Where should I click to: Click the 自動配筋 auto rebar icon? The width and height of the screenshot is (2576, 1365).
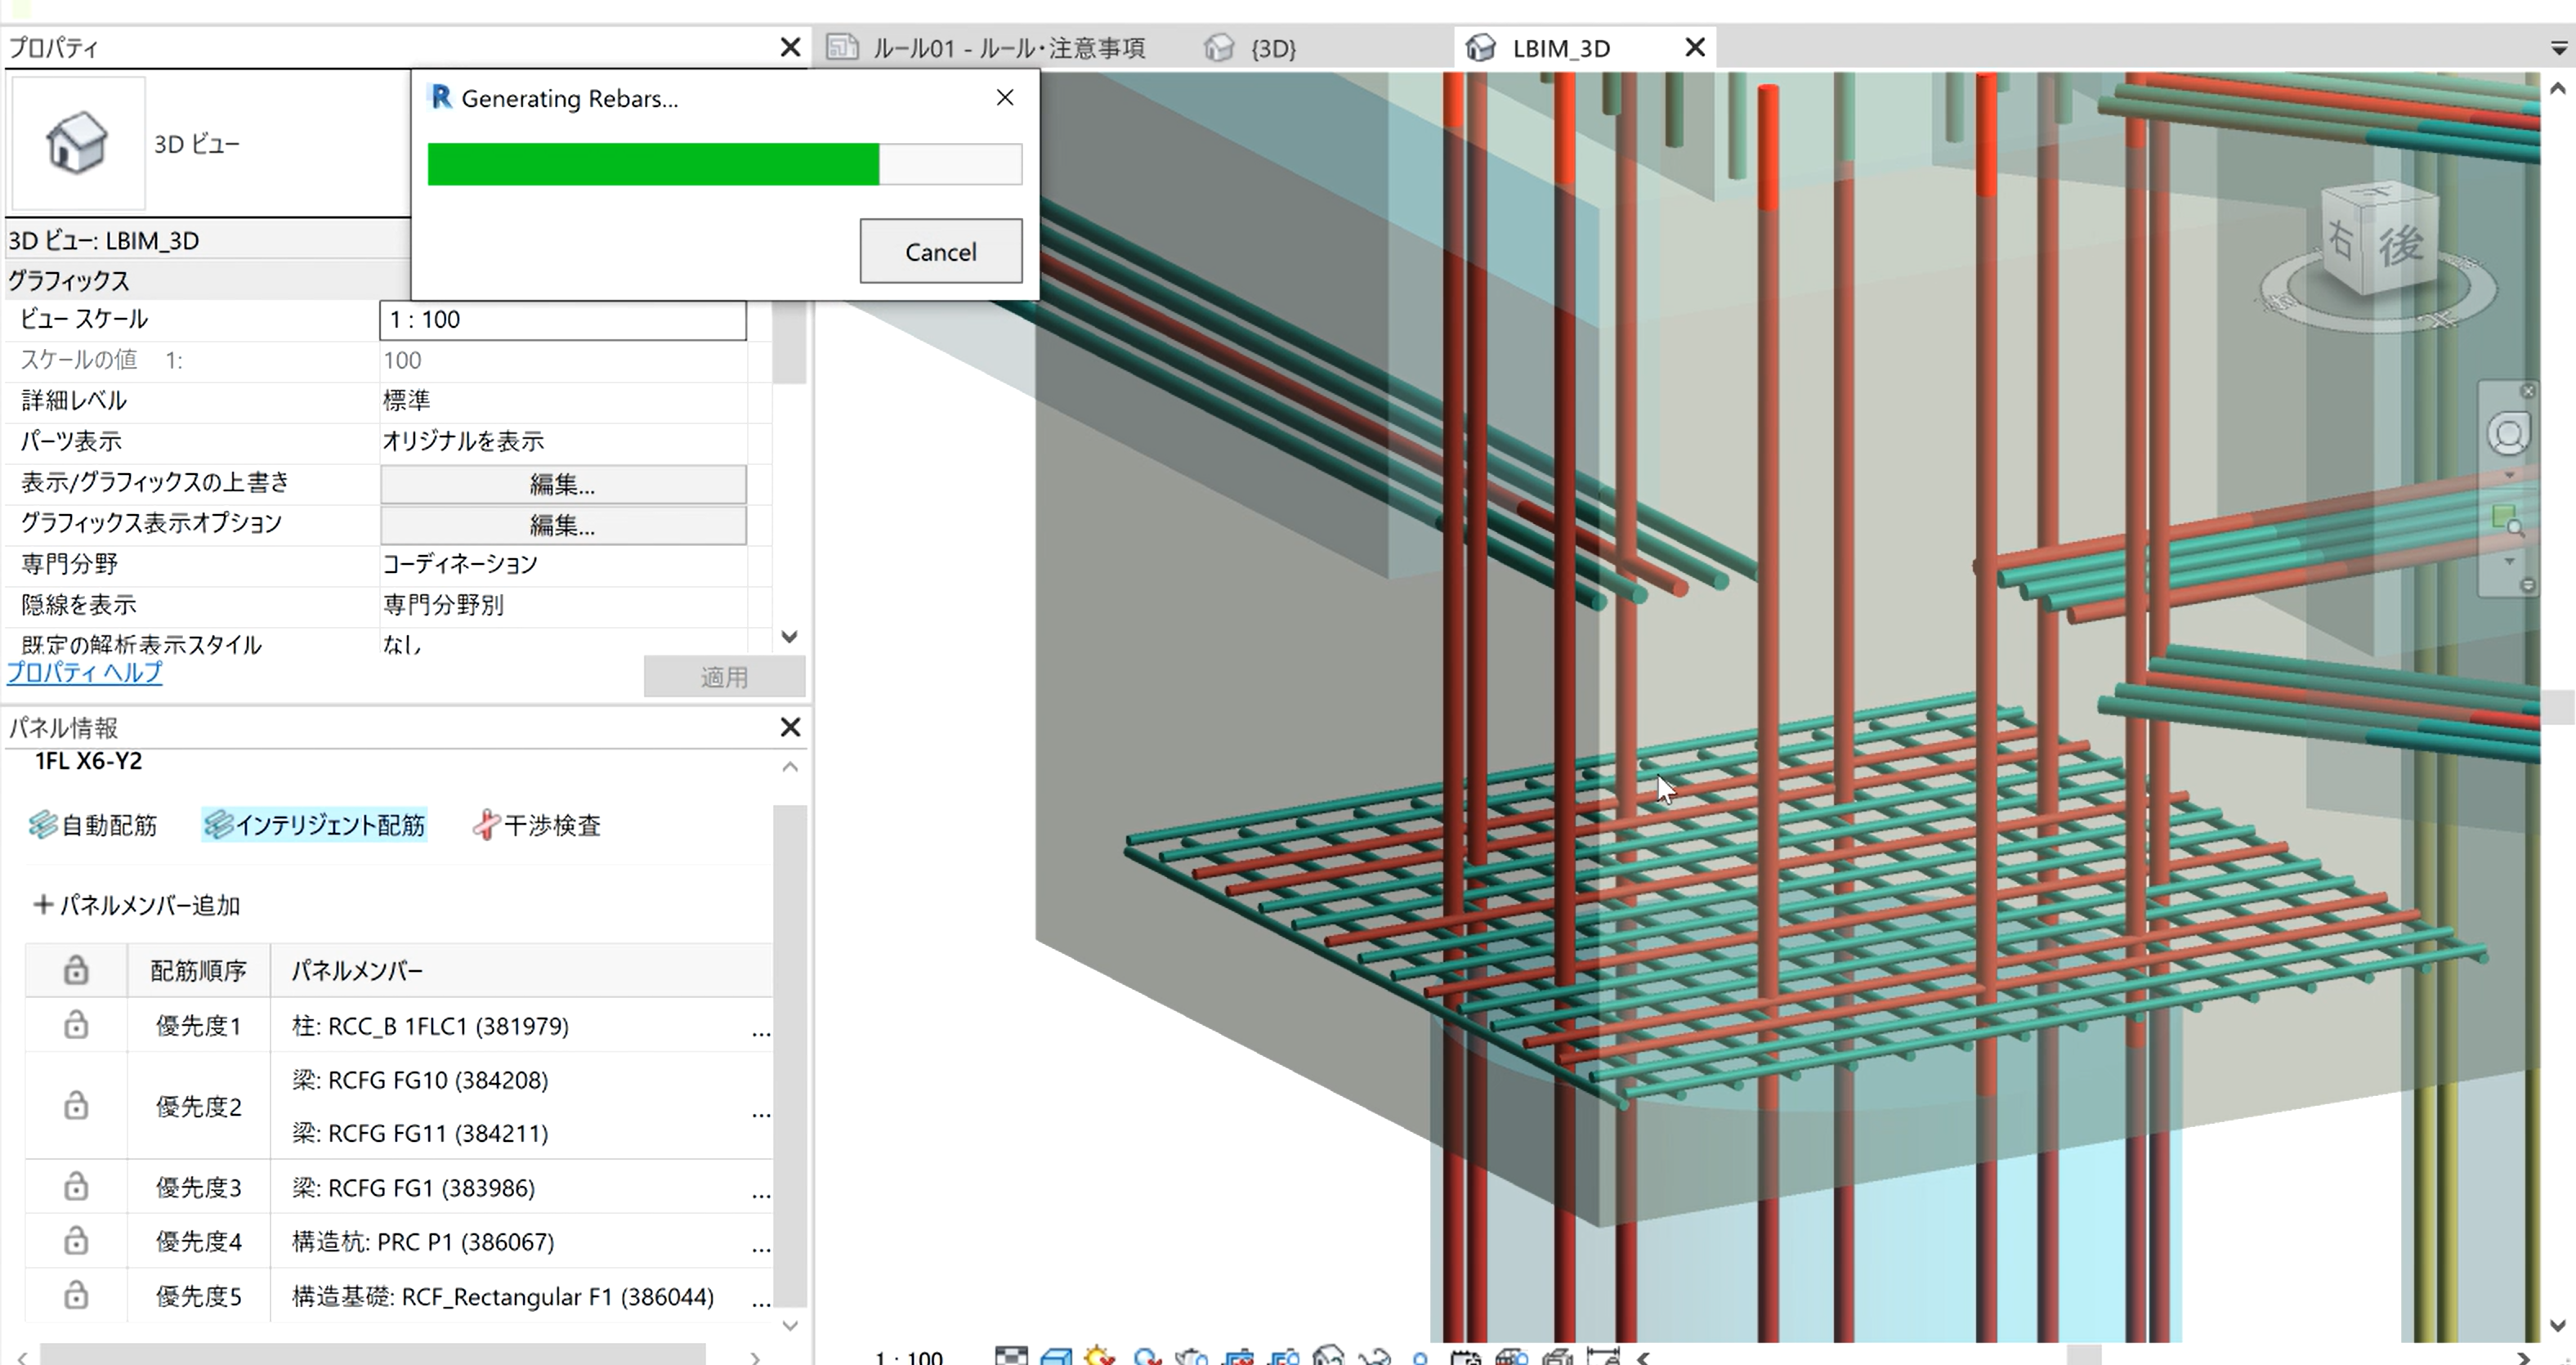43,825
